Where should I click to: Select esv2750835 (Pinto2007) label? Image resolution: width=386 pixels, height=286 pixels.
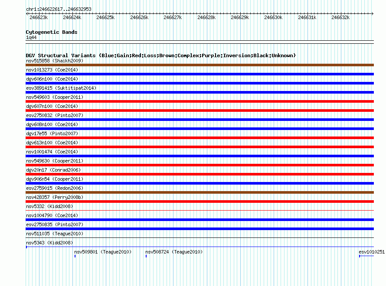(55, 224)
